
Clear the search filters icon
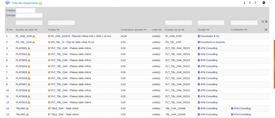click(266, 22)
